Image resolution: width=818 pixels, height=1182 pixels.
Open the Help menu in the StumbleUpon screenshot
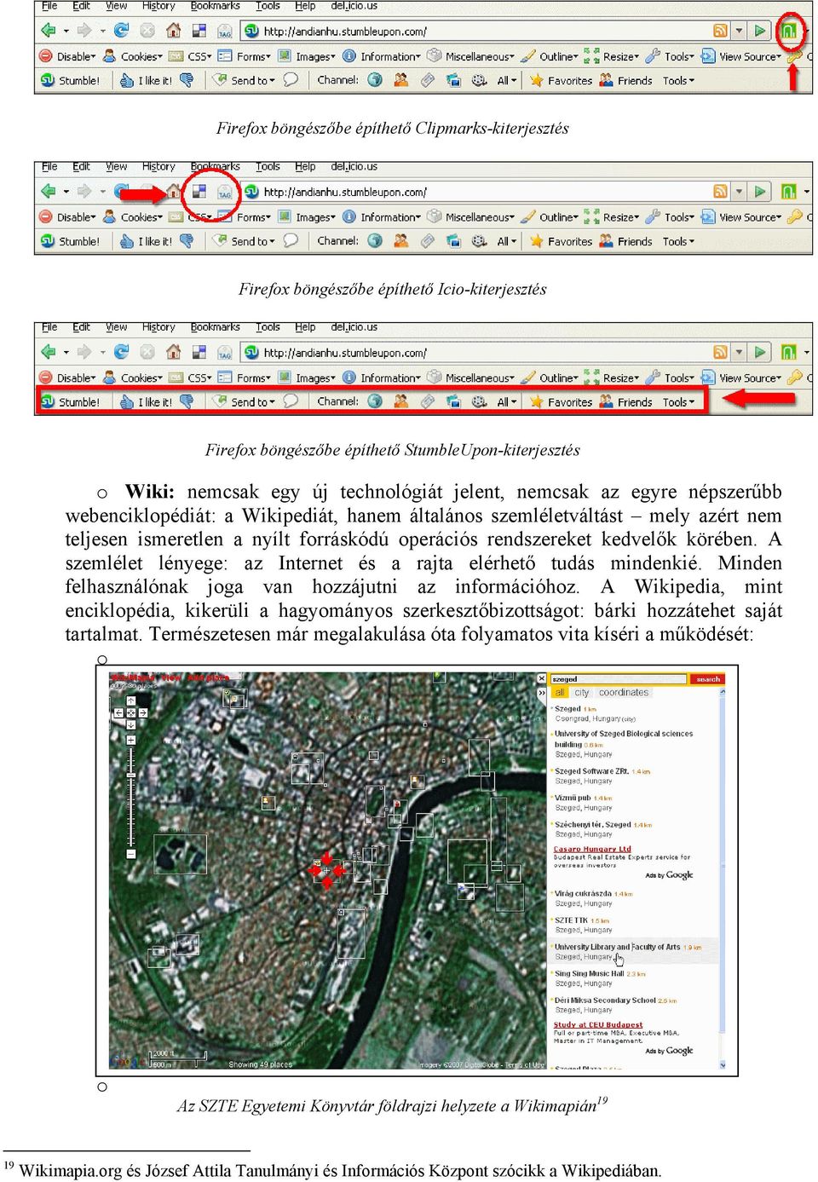pyautogui.click(x=305, y=326)
